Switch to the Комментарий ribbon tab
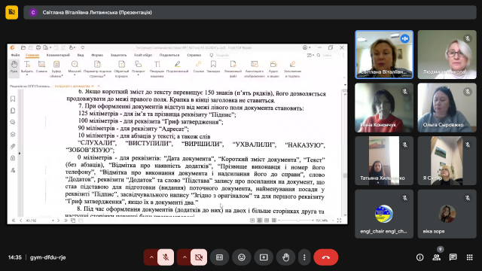Image resolution: width=482 pixels, height=271 pixels. coord(58,55)
